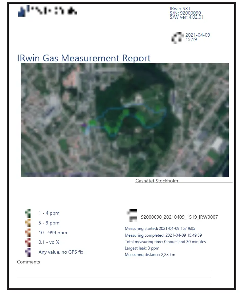Click the company logo at top left
240x296 pixels.
pyautogui.click(x=47, y=11)
